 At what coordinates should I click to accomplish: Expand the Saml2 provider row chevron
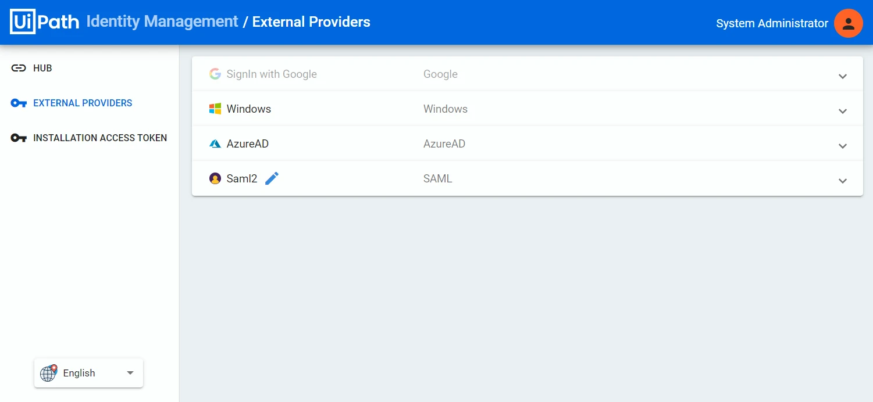[x=842, y=181]
